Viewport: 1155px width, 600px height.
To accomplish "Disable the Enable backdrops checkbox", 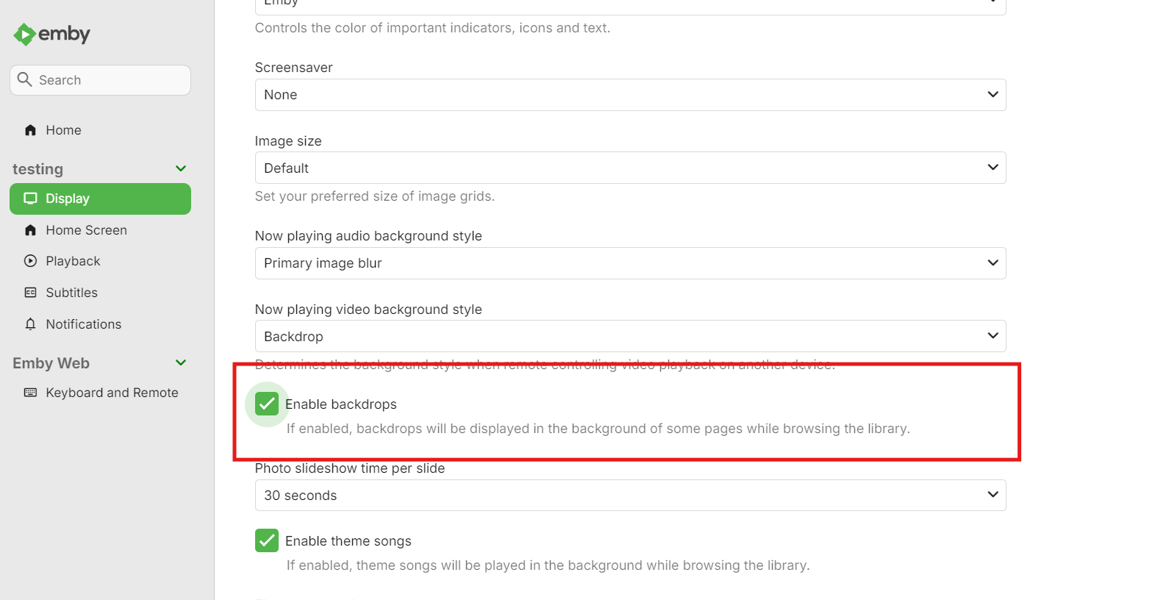I will [x=266, y=403].
